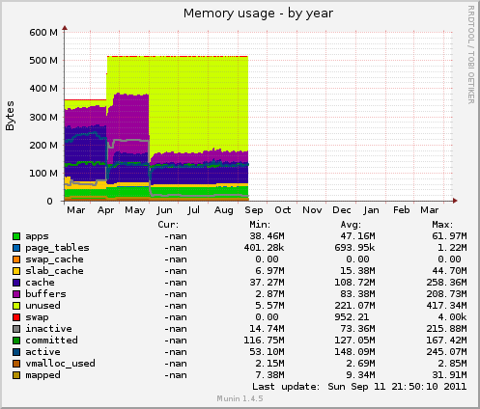Click the dark purple cache legend swatch
This screenshot has width=480, height=409.
[16, 283]
